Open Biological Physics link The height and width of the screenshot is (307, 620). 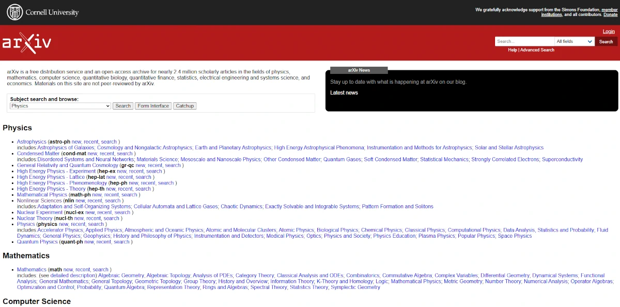(337, 231)
